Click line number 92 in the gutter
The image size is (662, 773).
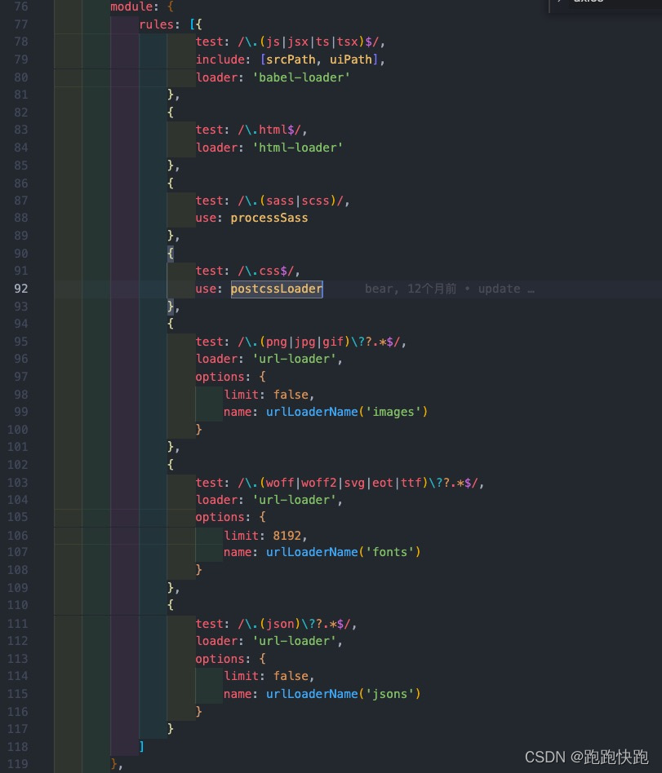(x=20, y=289)
